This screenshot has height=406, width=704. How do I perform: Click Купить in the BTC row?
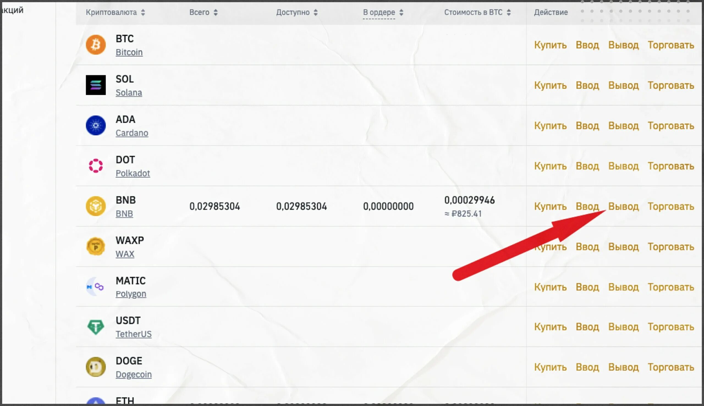coord(550,45)
